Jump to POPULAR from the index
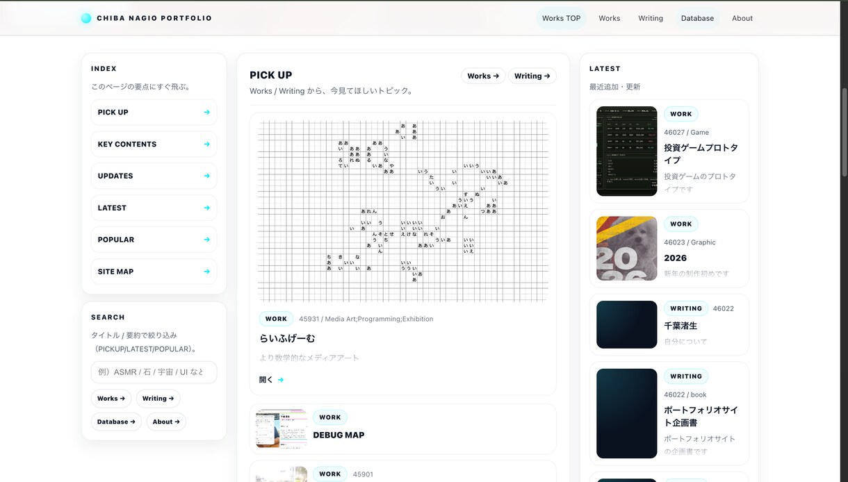This screenshot has width=848, height=482. tap(154, 240)
